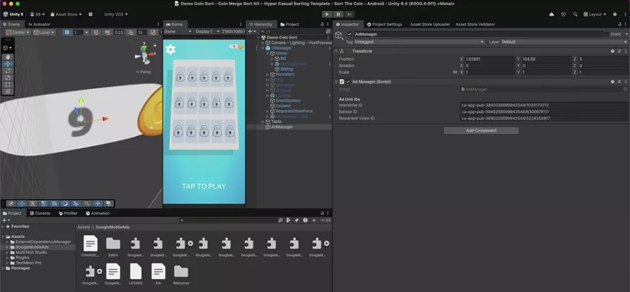Toggle hidden packages visibility count (25)
This screenshot has width=630, height=292.
click(x=326, y=220)
